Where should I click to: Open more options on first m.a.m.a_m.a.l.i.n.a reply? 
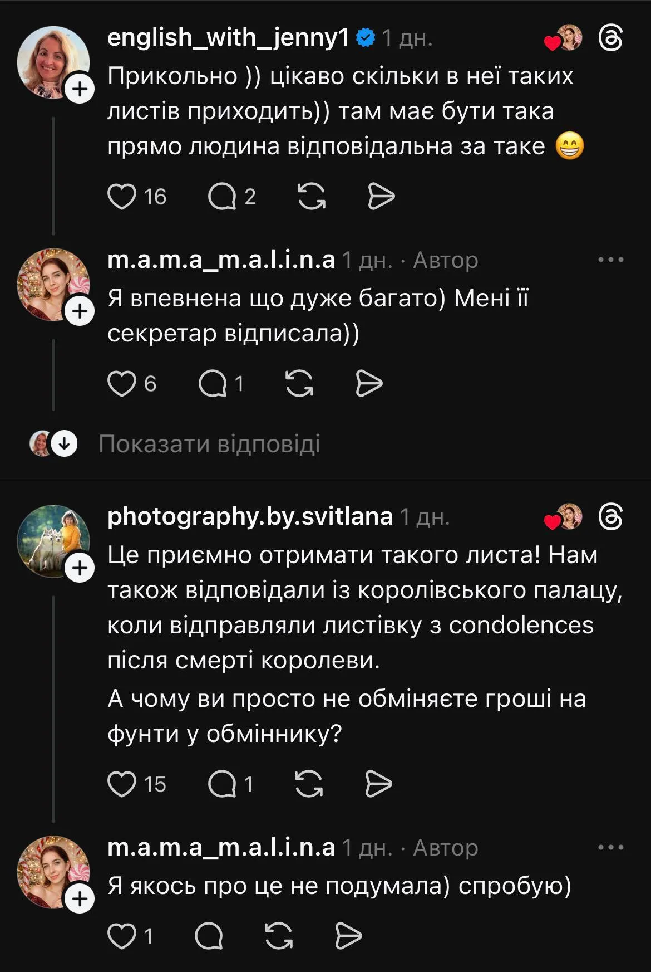(x=610, y=260)
